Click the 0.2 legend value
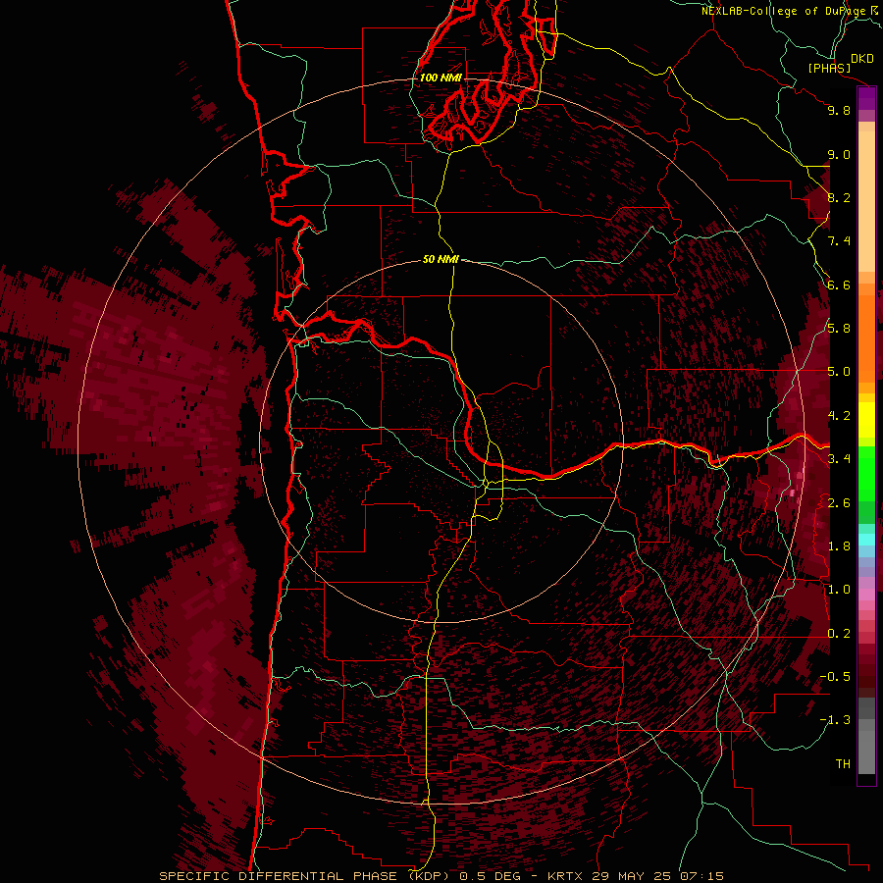 tap(839, 634)
